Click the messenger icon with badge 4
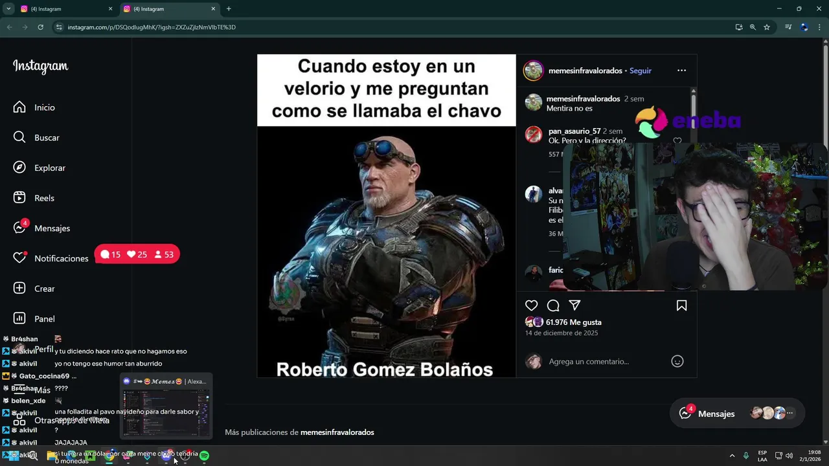 click(20, 227)
